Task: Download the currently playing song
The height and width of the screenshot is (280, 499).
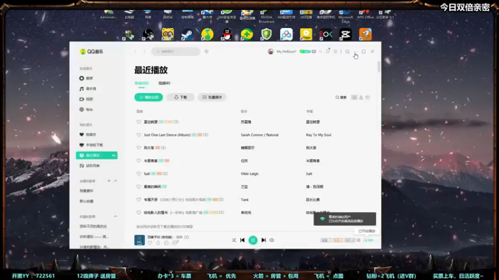Action: point(158,243)
